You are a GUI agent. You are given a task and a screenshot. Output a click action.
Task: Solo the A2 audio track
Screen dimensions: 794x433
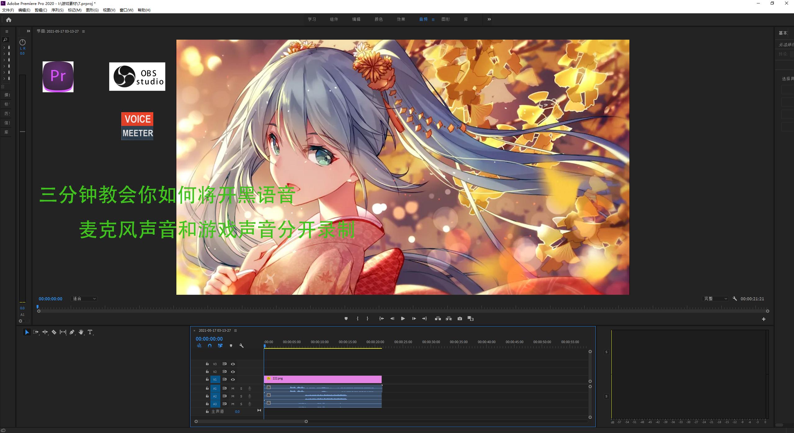click(x=241, y=396)
